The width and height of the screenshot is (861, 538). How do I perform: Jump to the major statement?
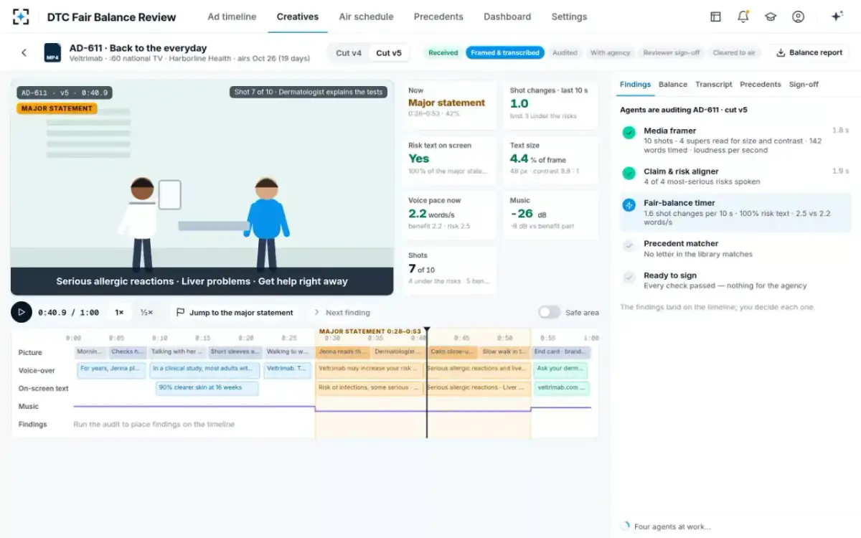click(235, 313)
